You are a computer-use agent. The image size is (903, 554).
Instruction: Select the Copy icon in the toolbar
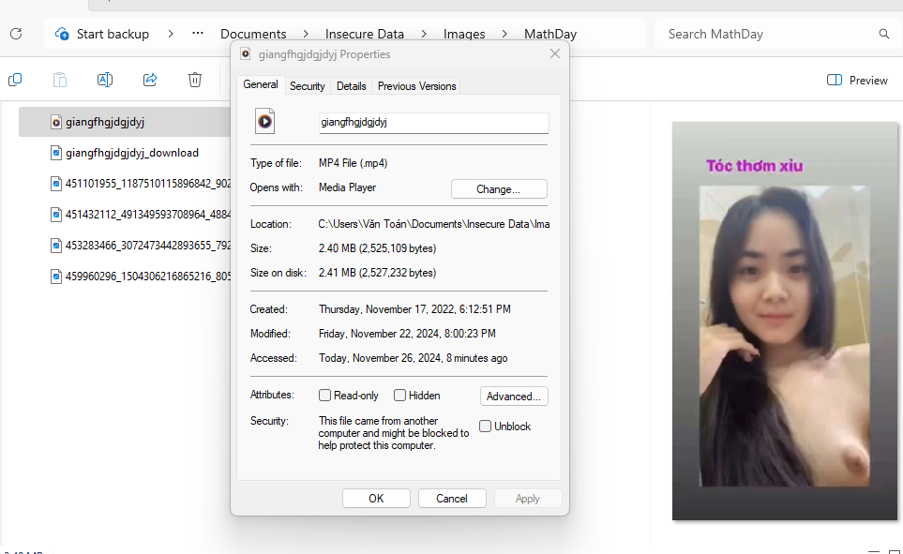point(15,80)
